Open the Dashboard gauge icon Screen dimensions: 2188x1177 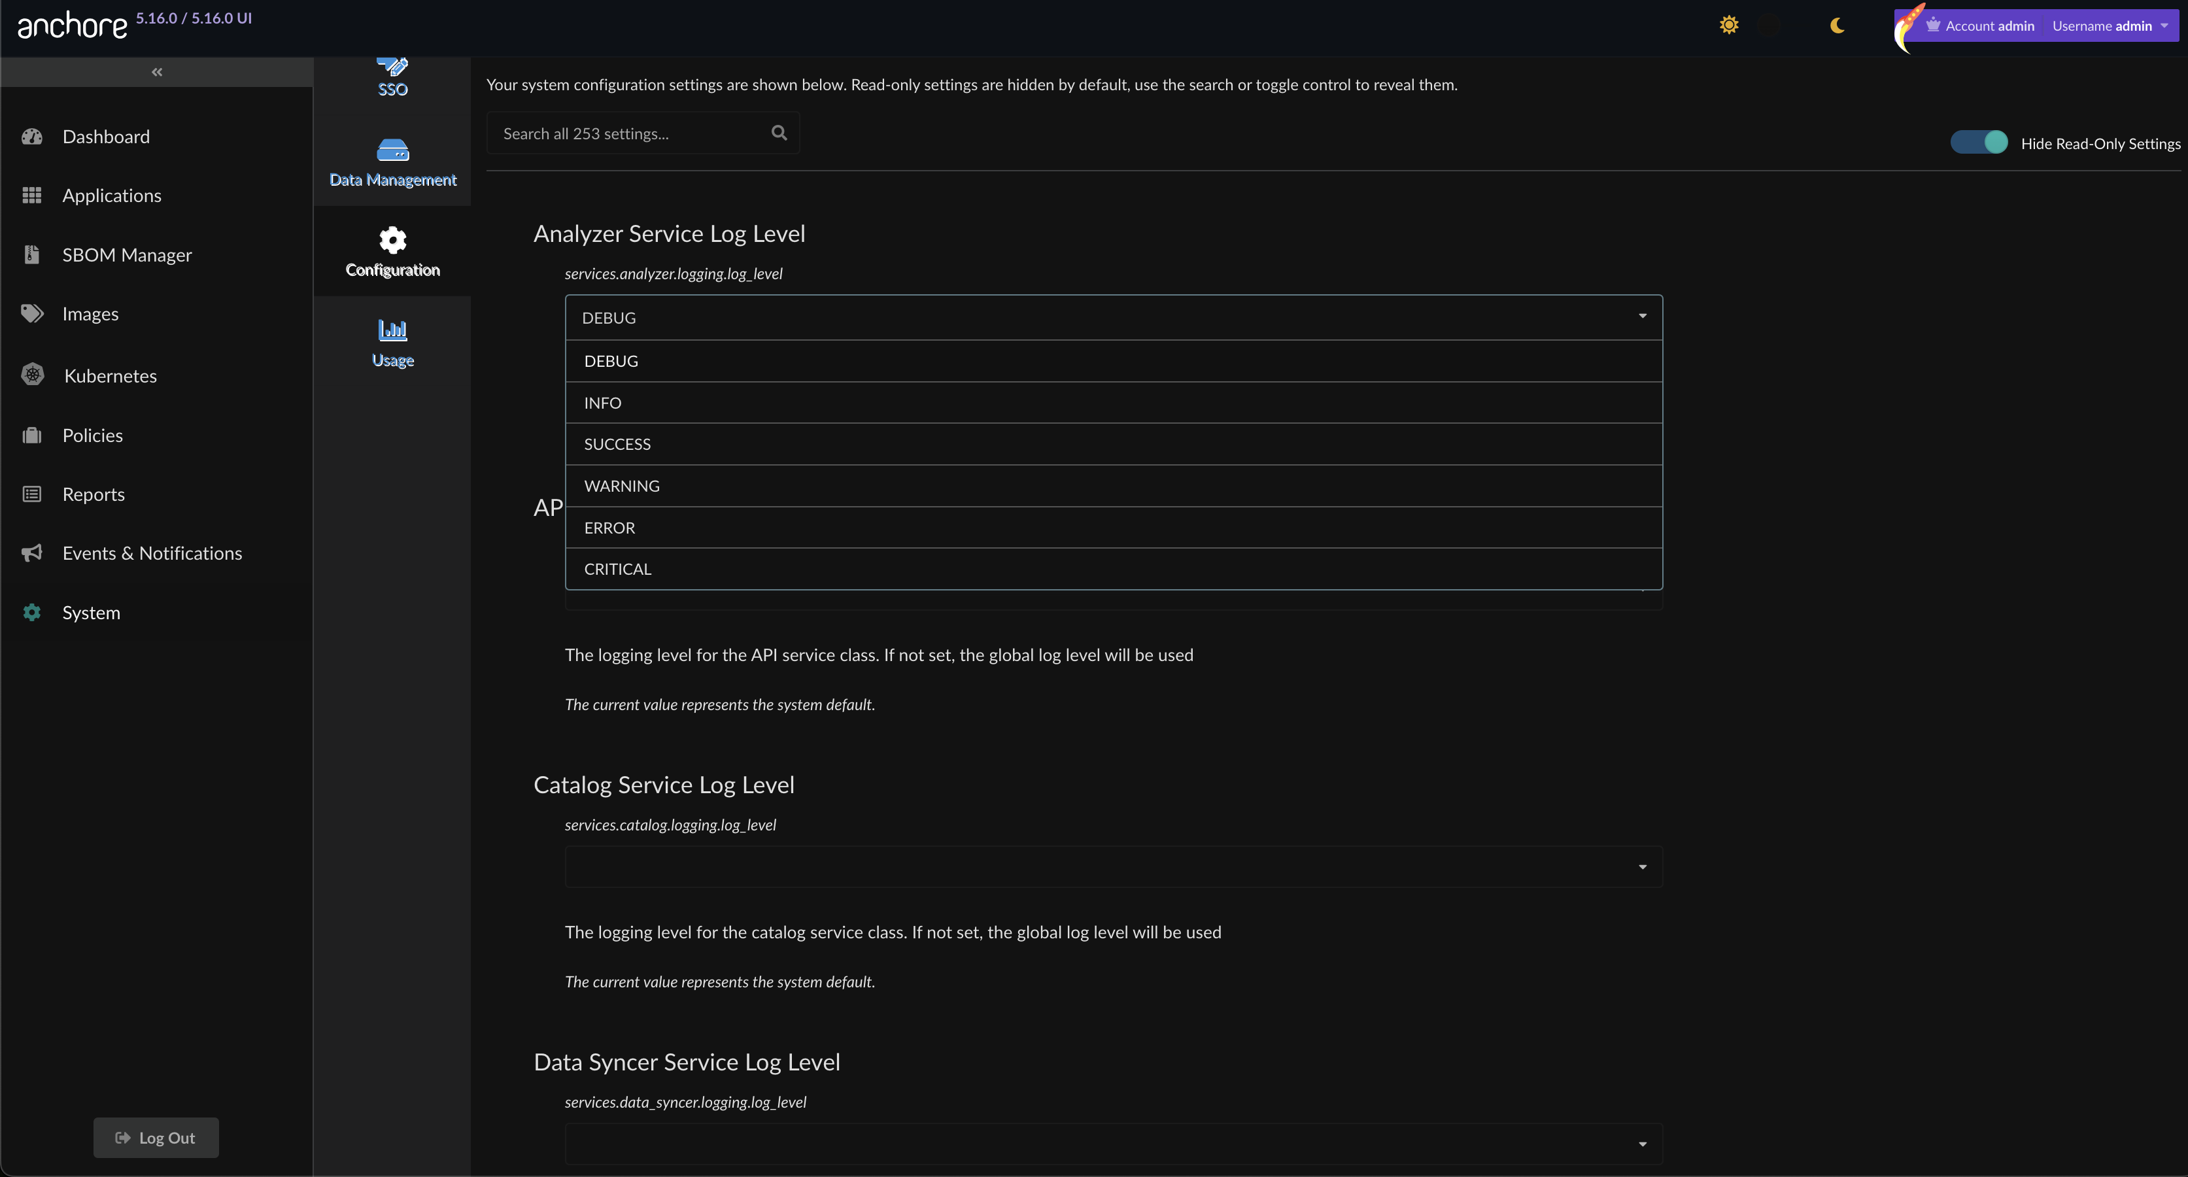(32, 137)
